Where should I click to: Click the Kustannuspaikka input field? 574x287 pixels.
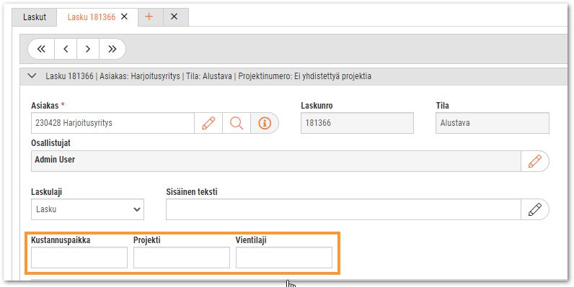pyautogui.click(x=79, y=258)
